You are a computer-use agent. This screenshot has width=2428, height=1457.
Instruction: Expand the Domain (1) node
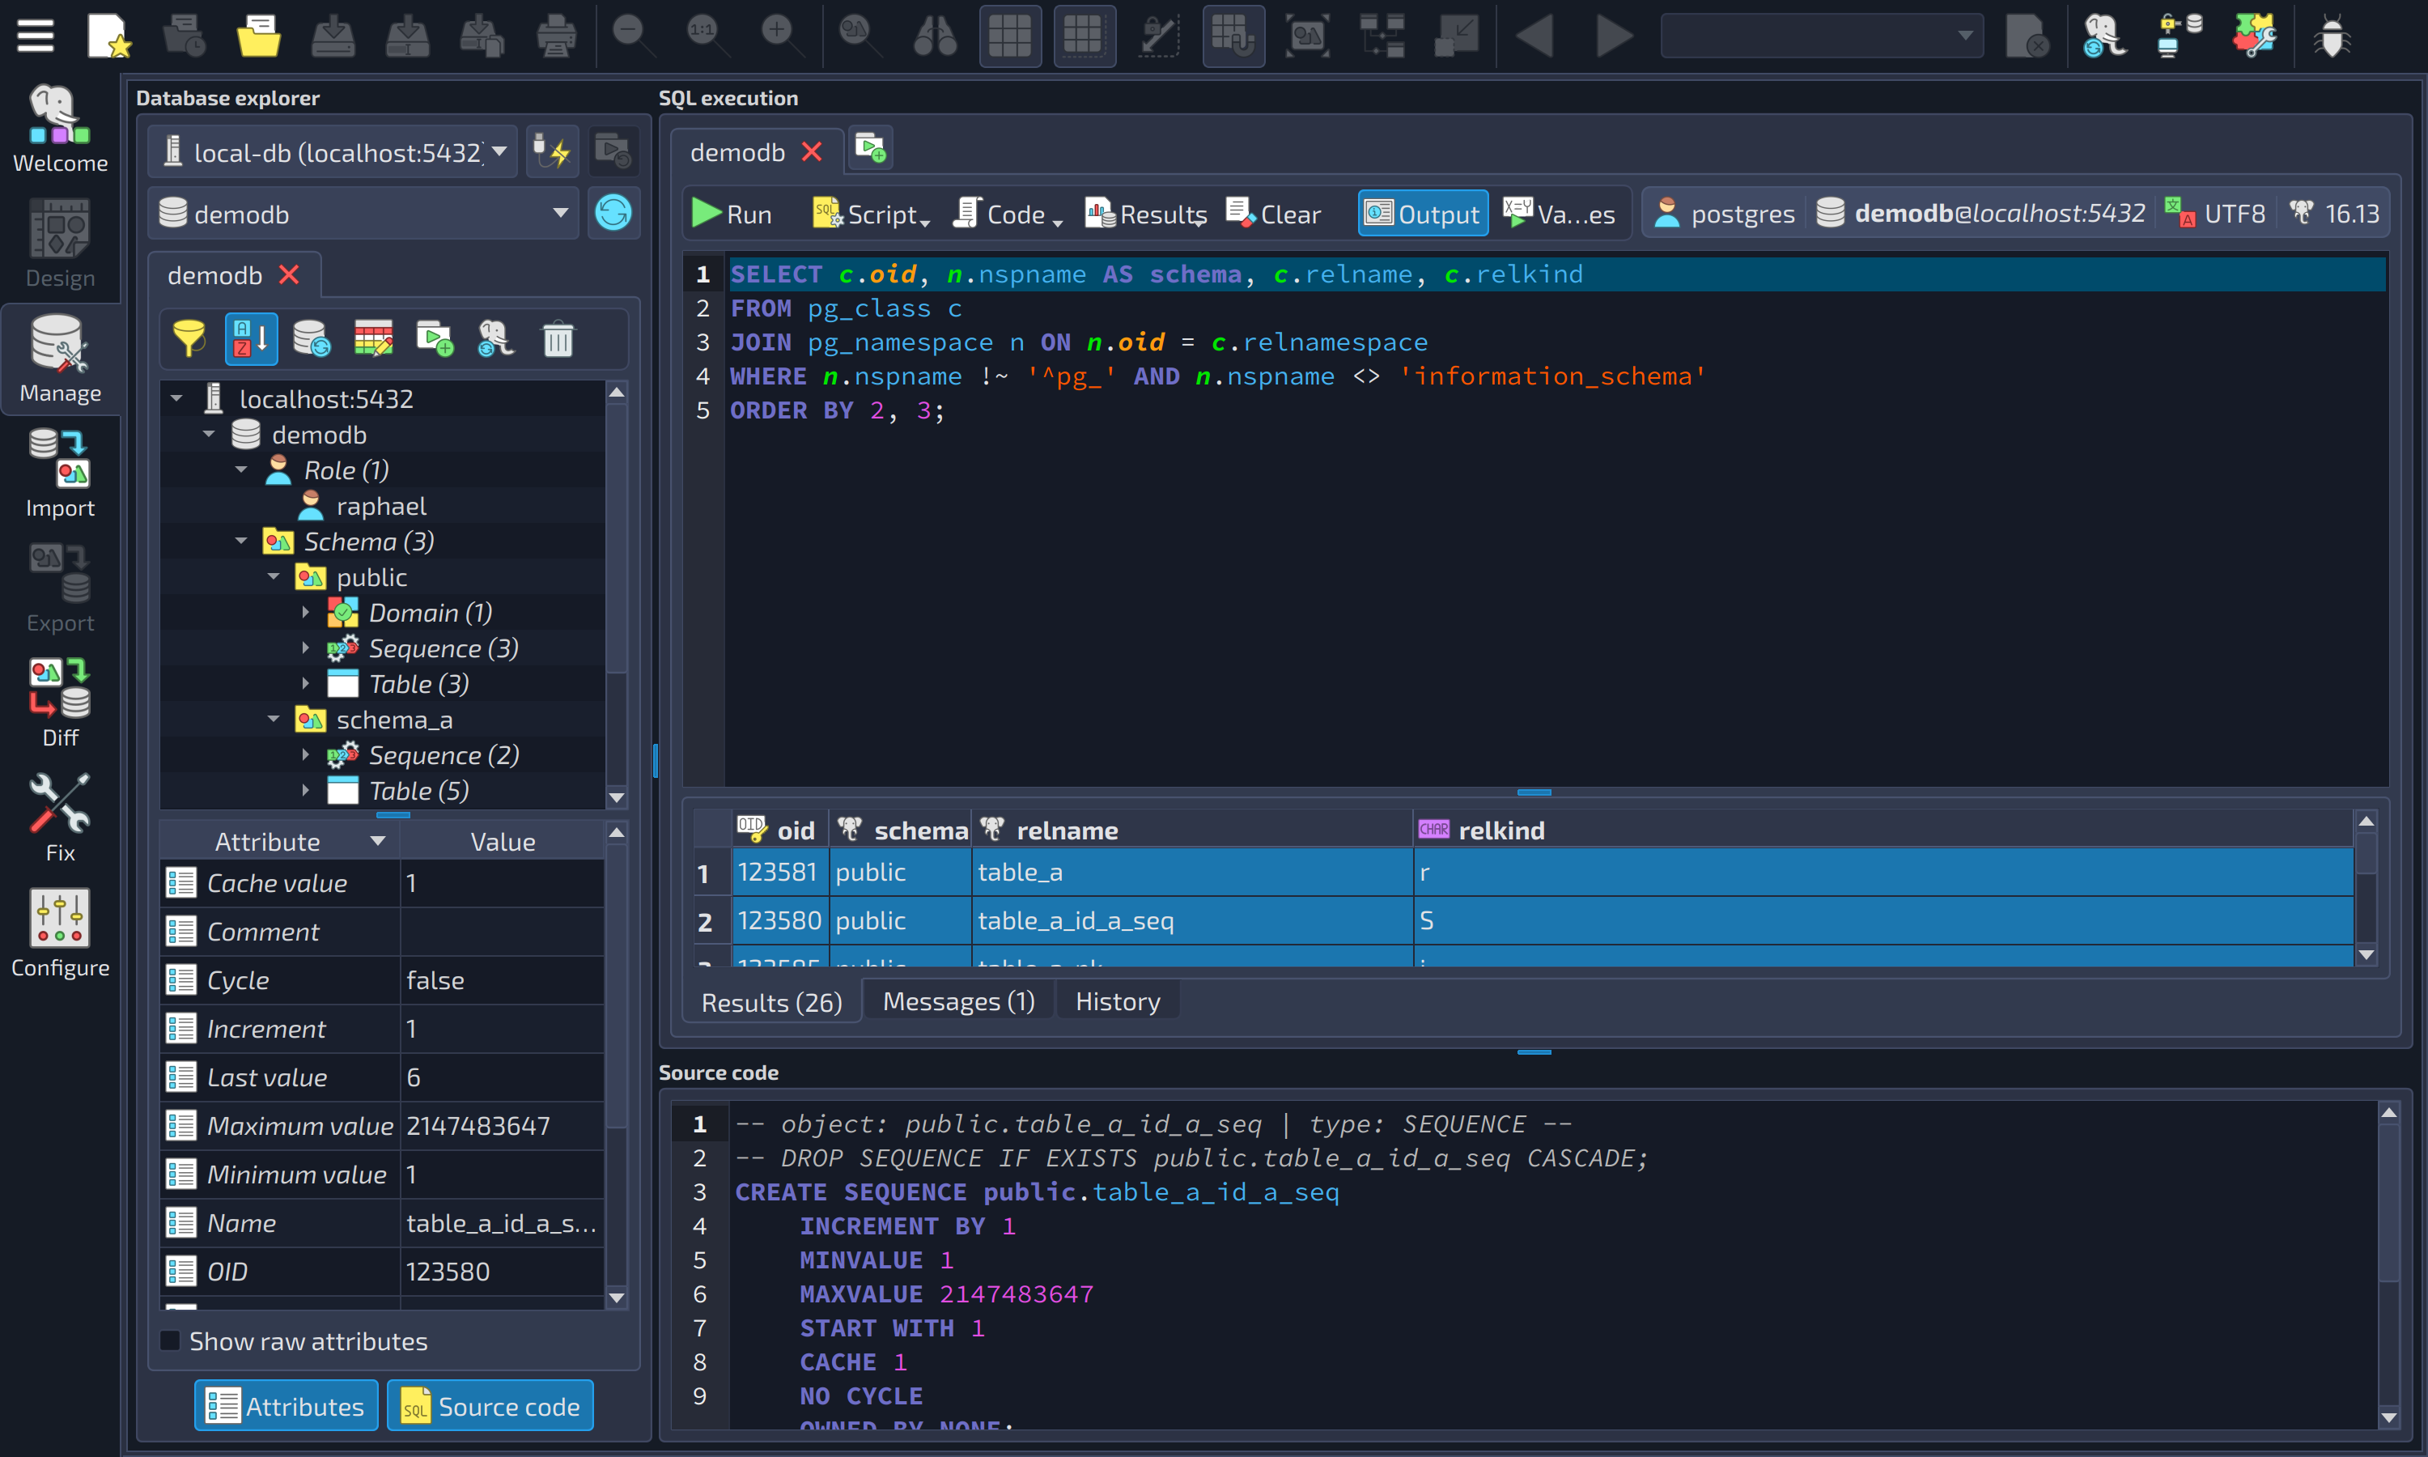tap(305, 613)
